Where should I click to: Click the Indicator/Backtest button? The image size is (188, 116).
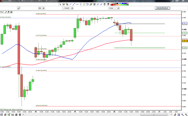click(162, 8)
